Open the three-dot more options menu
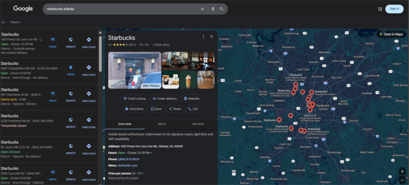The width and height of the screenshot is (409, 185). pyautogui.click(x=204, y=37)
